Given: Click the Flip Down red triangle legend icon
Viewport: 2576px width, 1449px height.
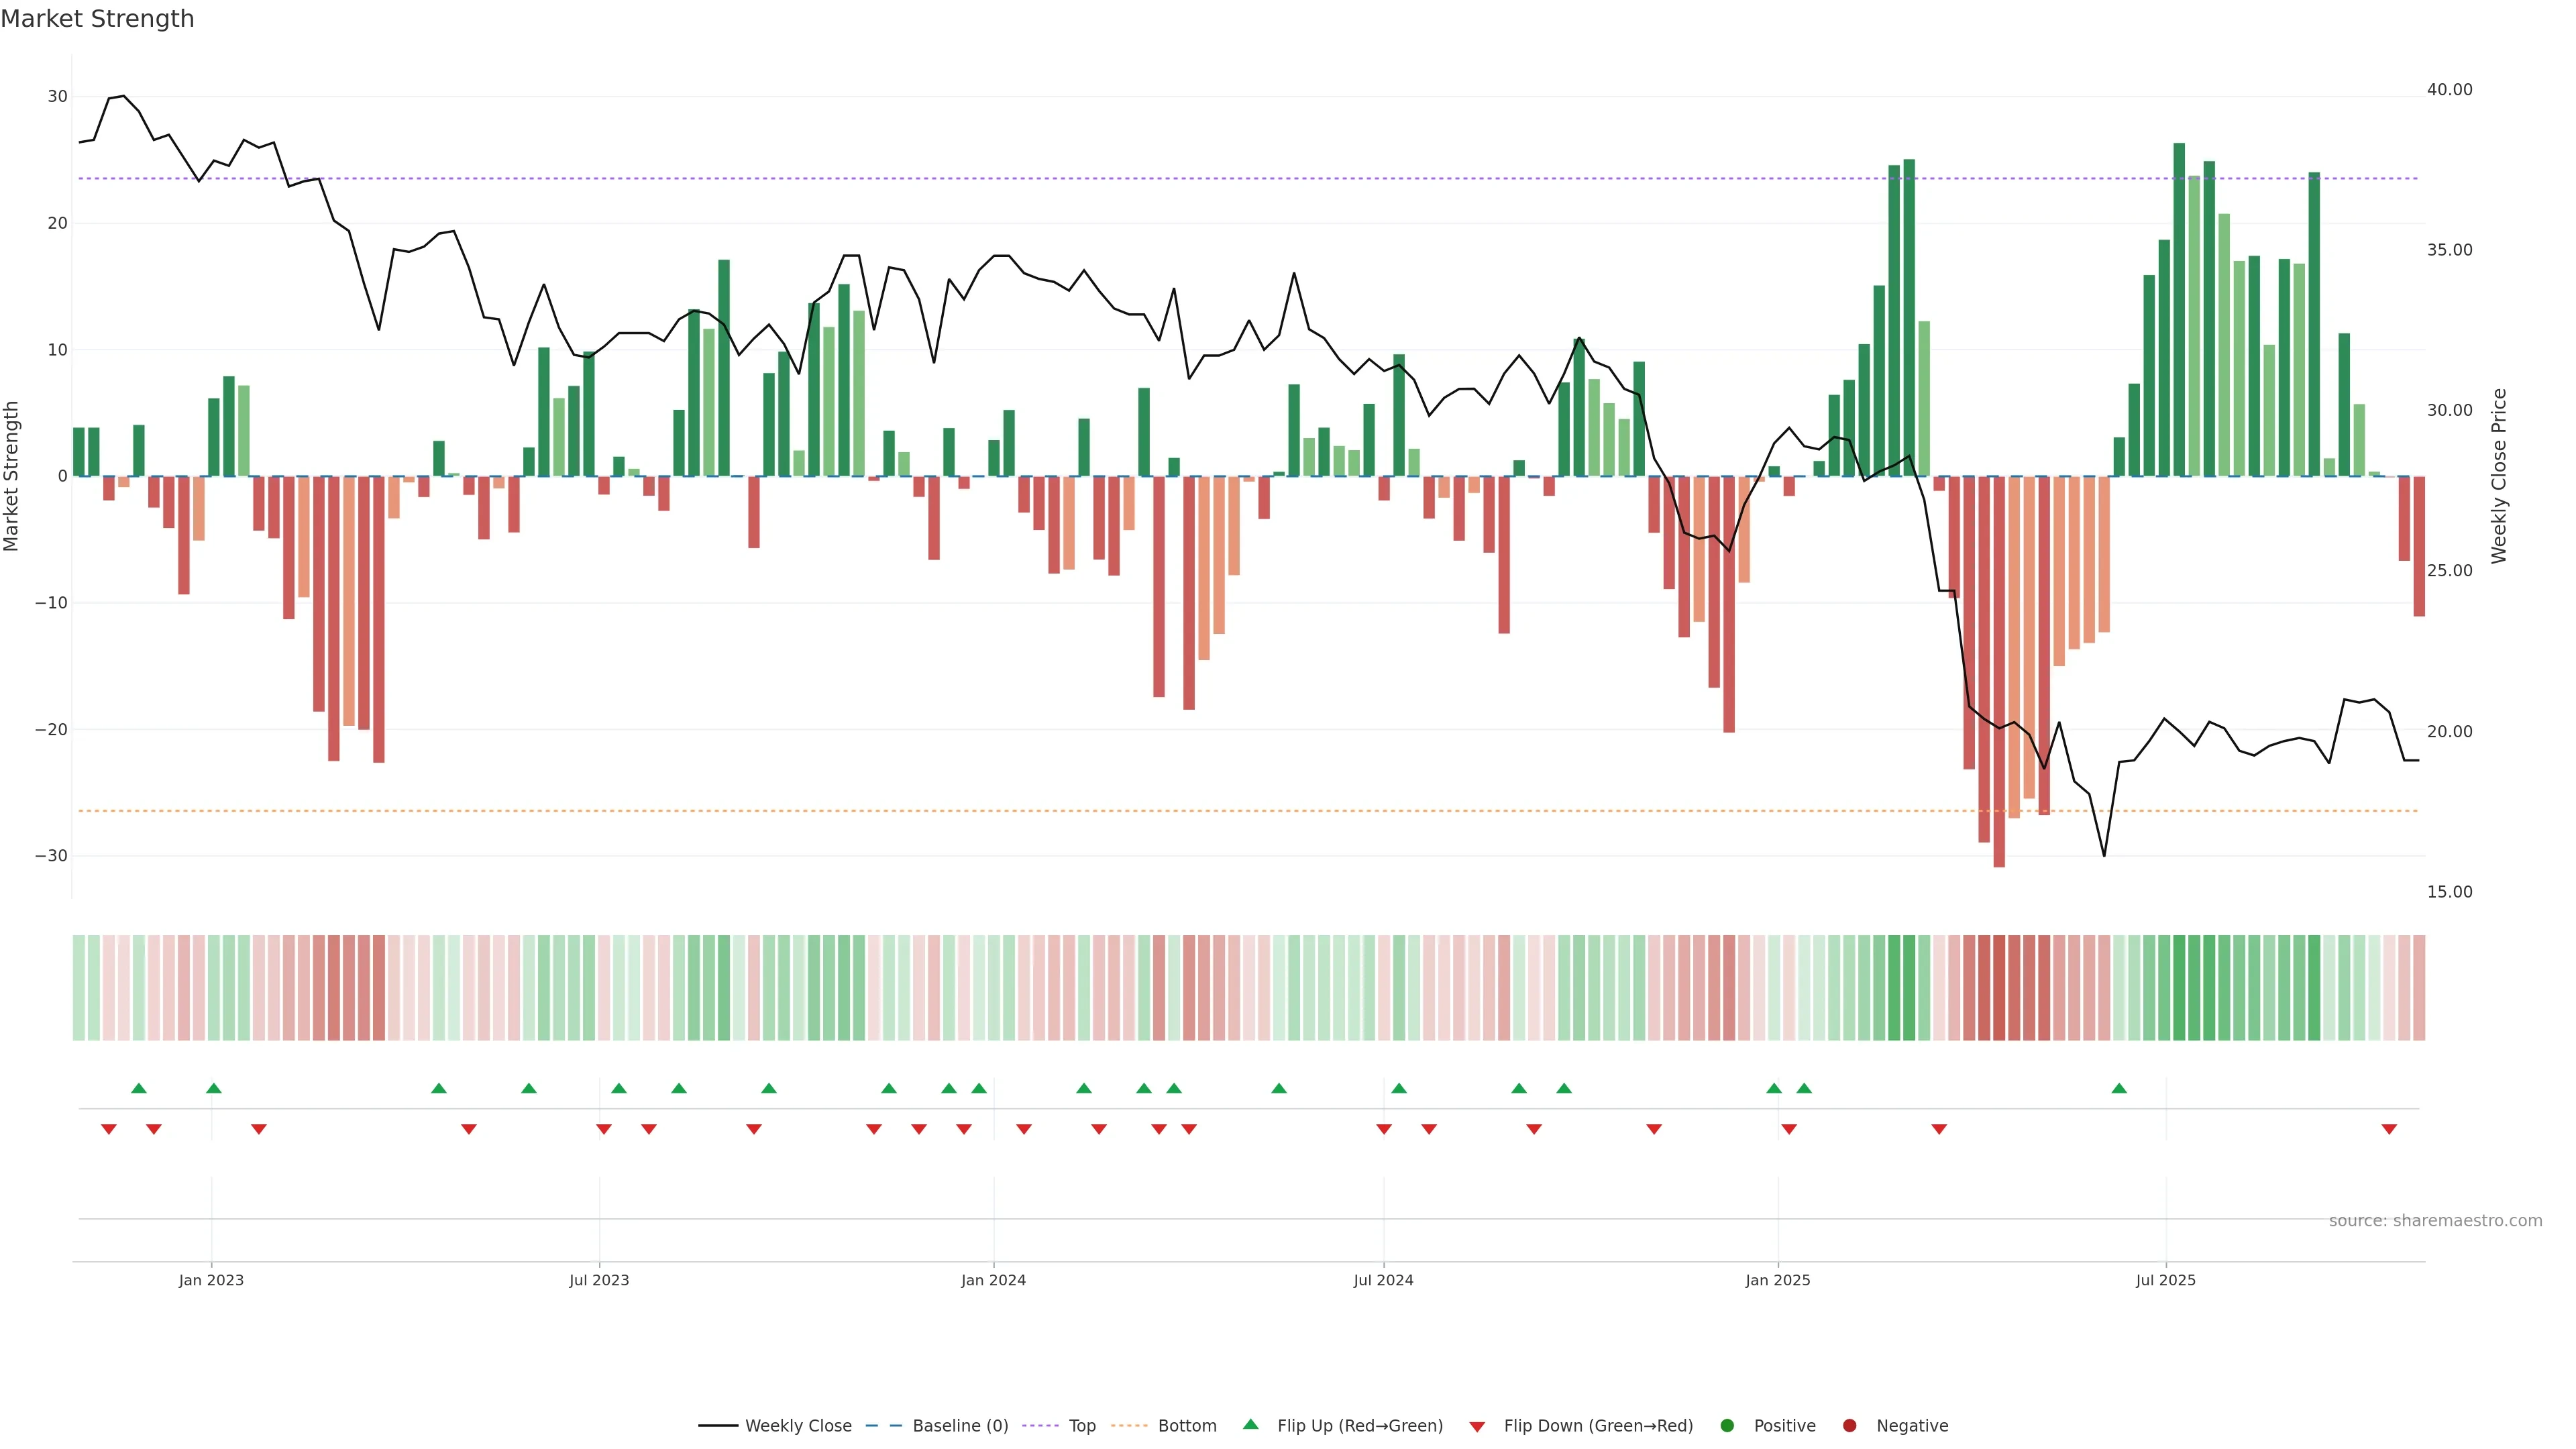Looking at the screenshot, I should (1477, 1427).
